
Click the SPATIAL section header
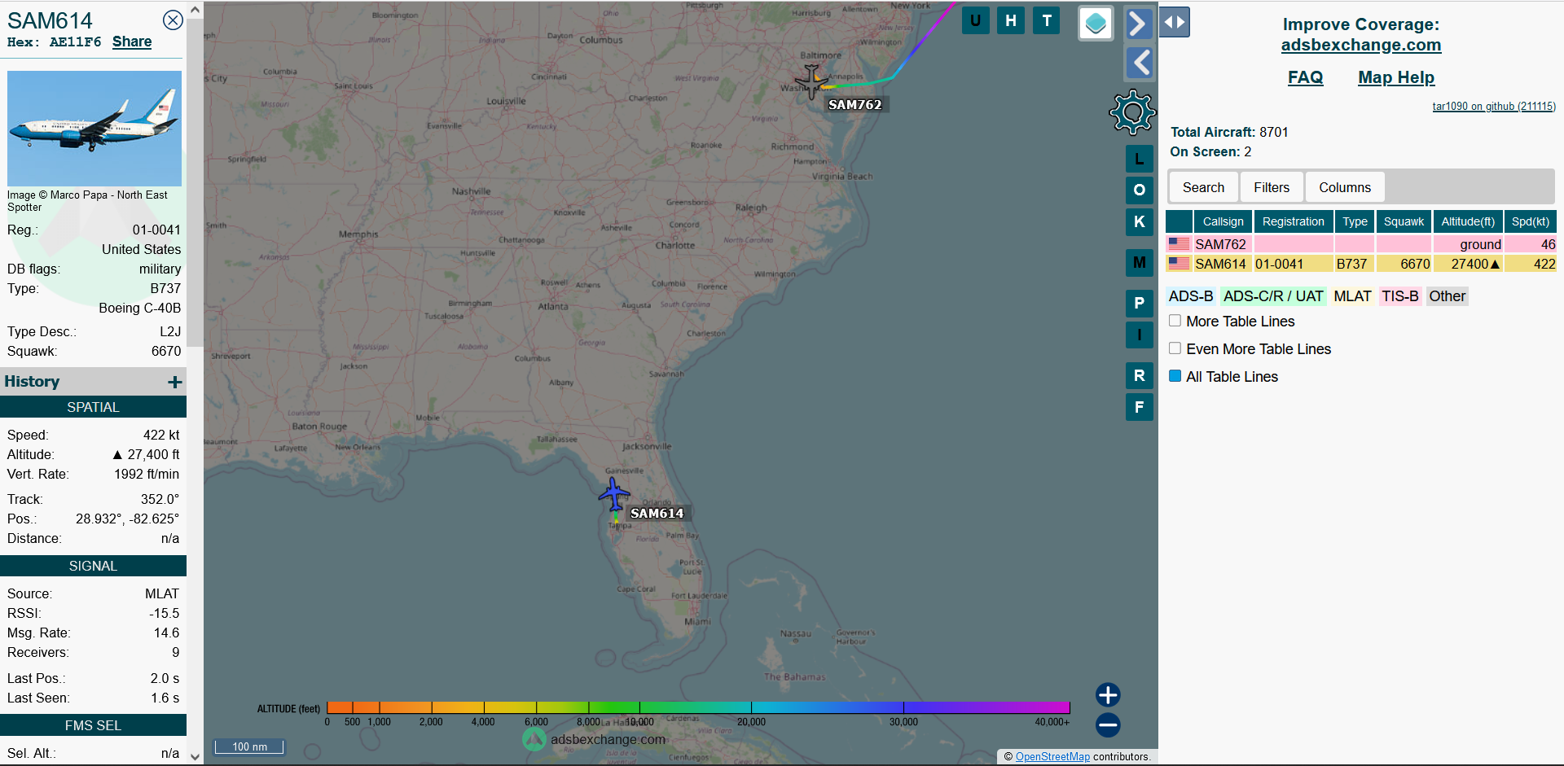point(93,407)
